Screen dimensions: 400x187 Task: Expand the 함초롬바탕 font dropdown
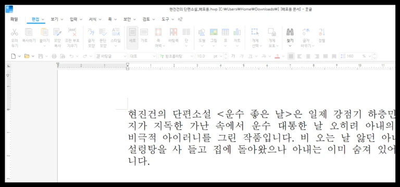pos(176,56)
